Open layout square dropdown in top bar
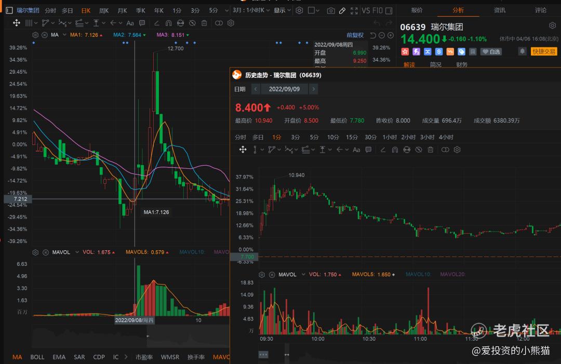 coord(314,11)
